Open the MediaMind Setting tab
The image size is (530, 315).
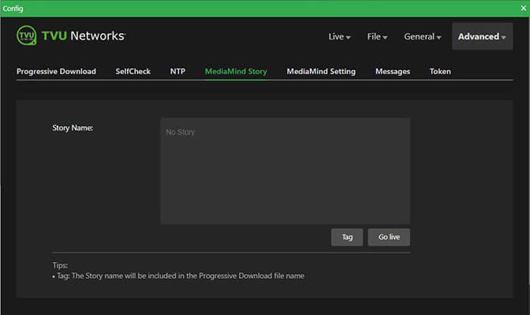pos(321,71)
